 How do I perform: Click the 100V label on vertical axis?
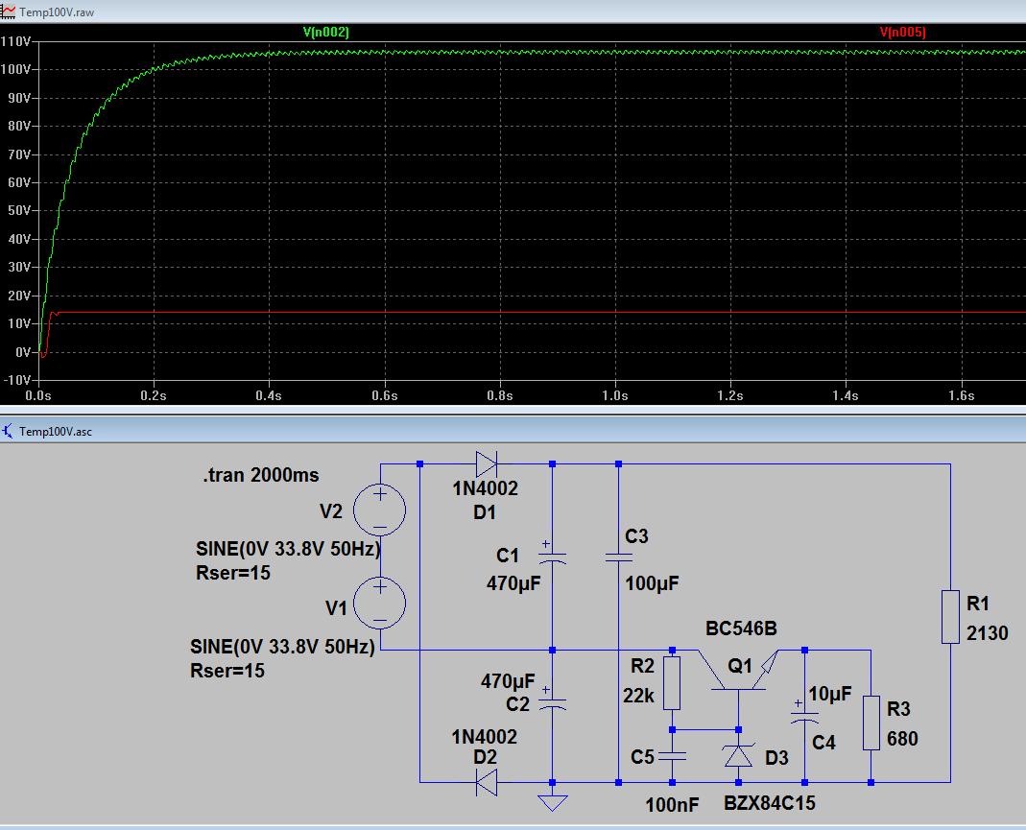tap(15, 69)
